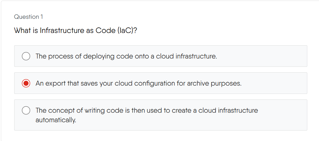The width and height of the screenshot is (319, 141).
Task: Click empty right side of the first answer card
Action: tap(271, 56)
